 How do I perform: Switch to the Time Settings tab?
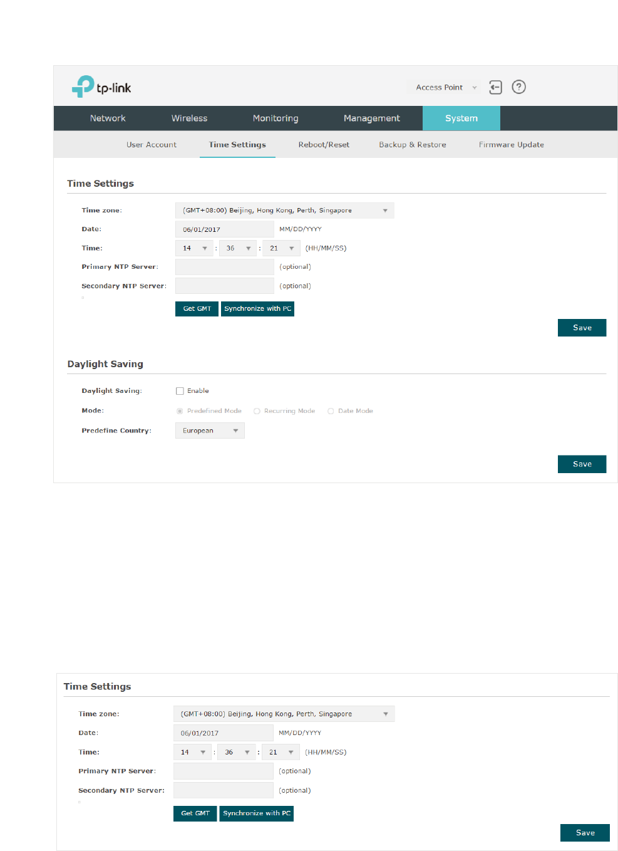tap(237, 145)
